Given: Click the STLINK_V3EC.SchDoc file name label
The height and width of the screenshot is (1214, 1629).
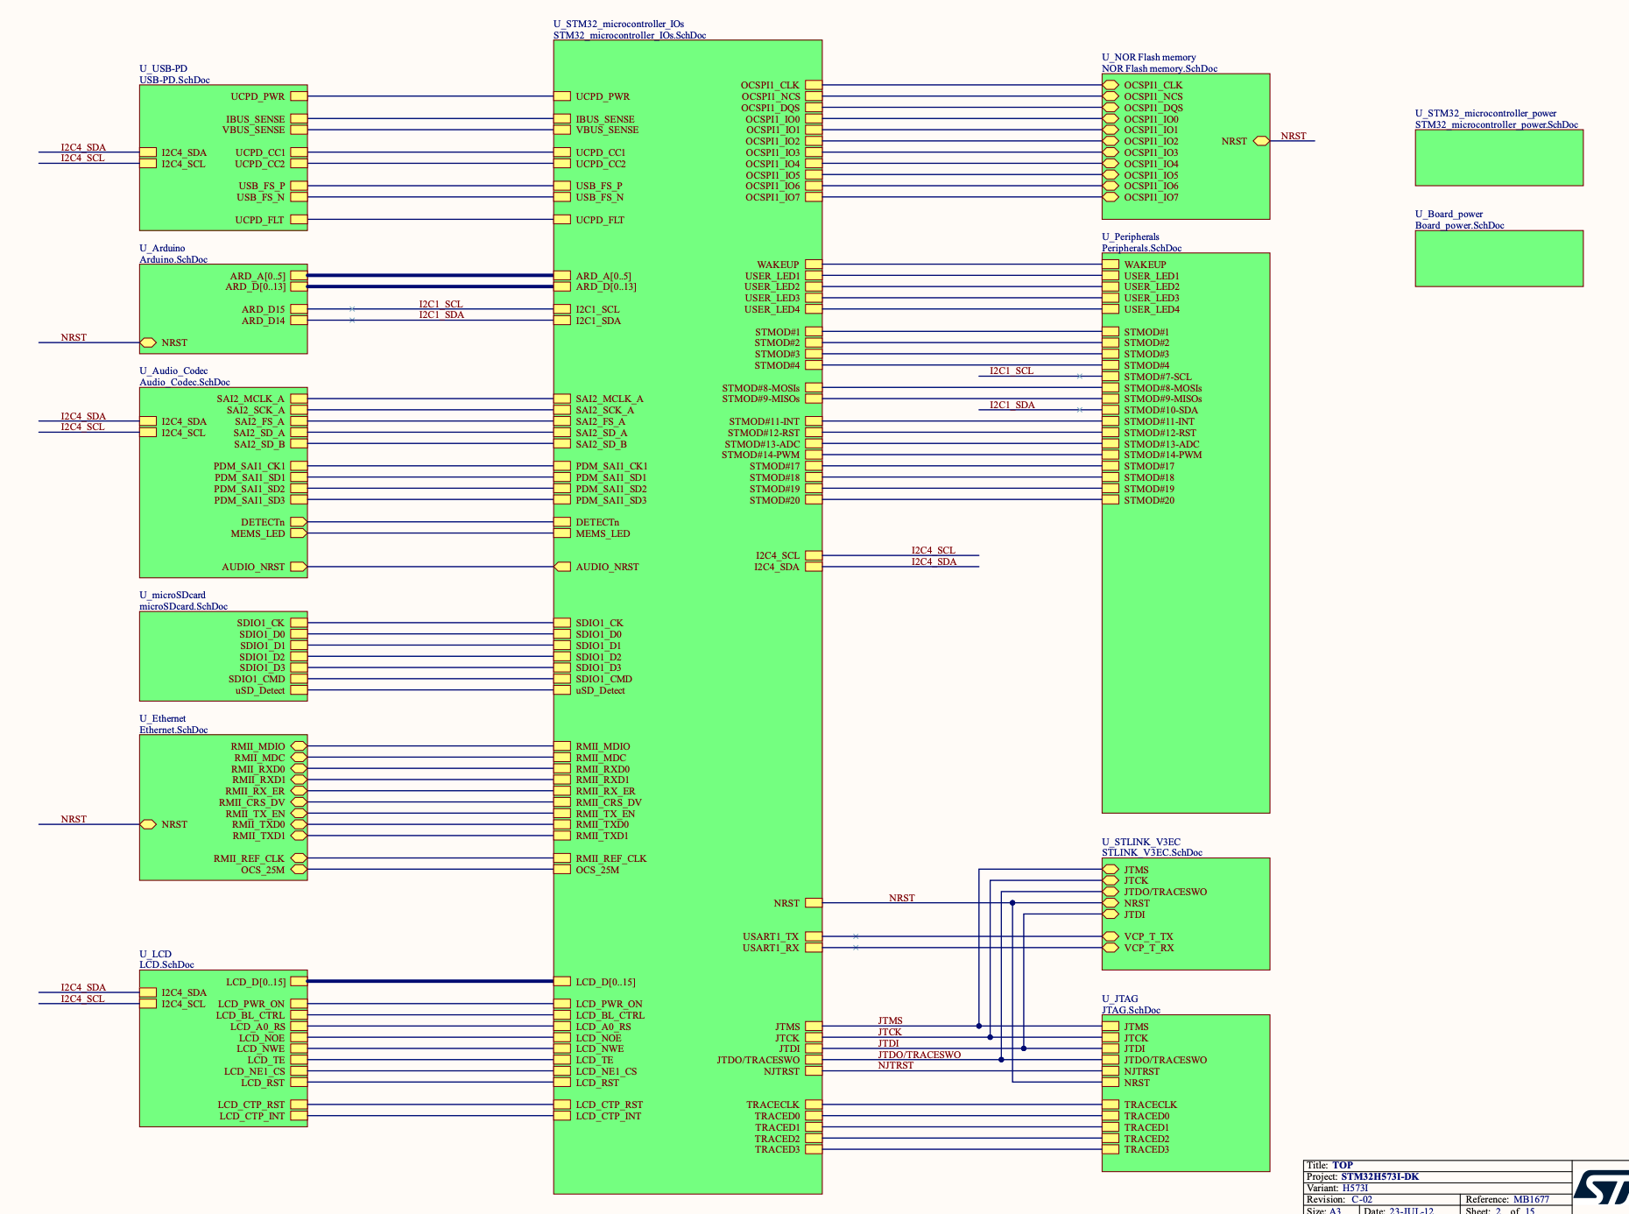Looking at the screenshot, I should coord(1152,852).
